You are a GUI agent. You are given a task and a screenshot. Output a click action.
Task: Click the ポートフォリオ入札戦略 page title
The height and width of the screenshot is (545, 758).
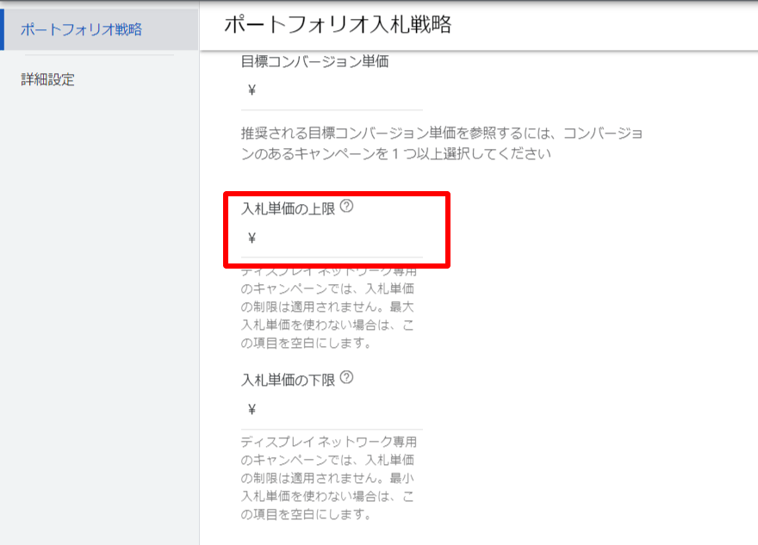(x=338, y=25)
